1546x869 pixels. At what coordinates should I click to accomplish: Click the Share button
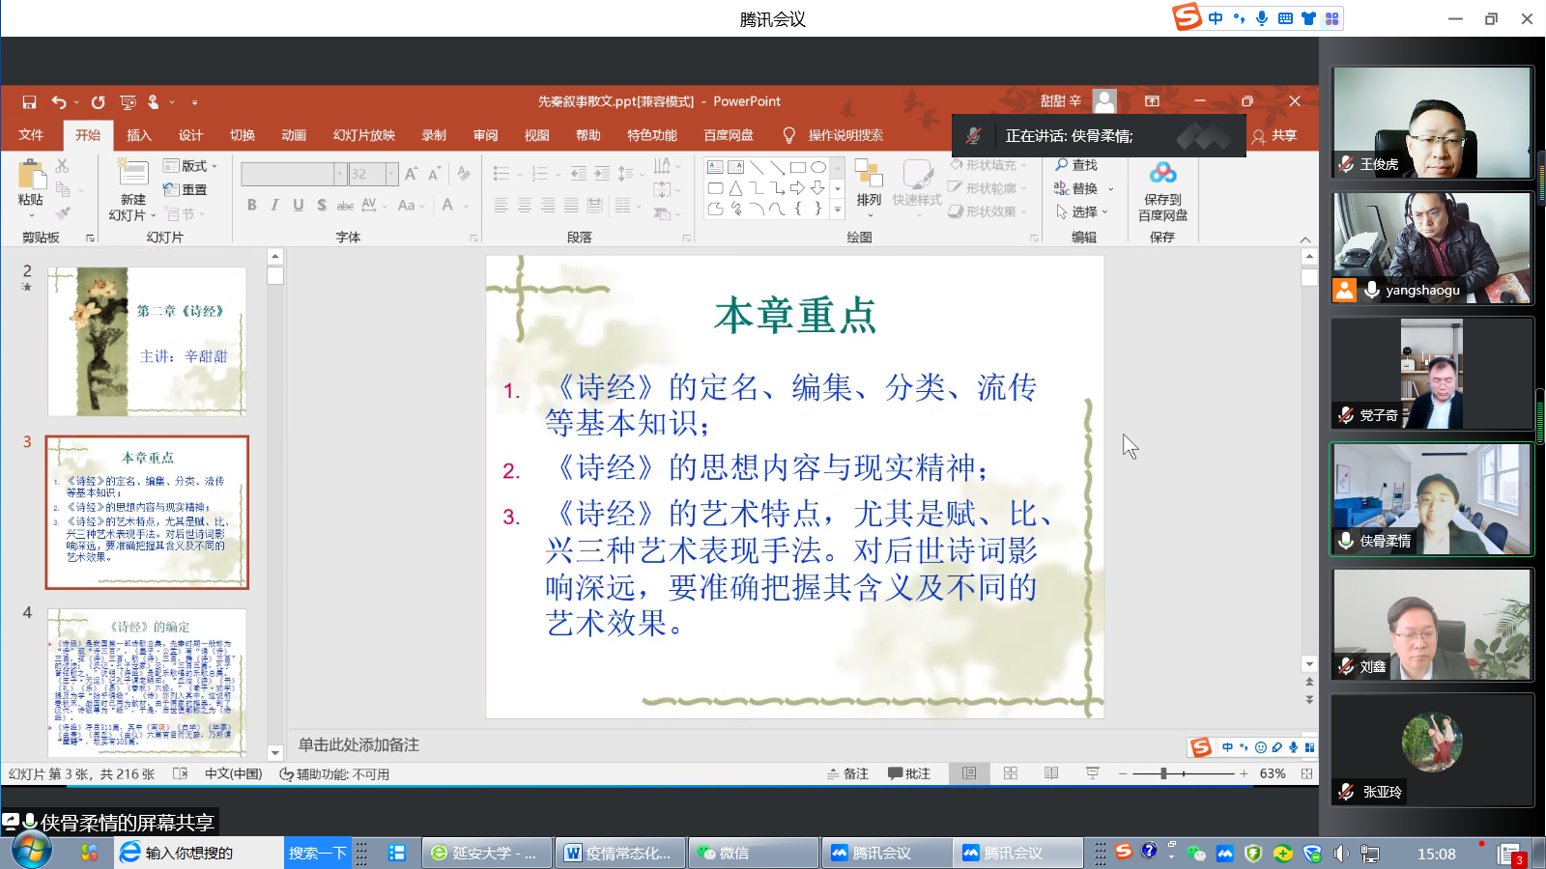click(x=1274, y=136)
